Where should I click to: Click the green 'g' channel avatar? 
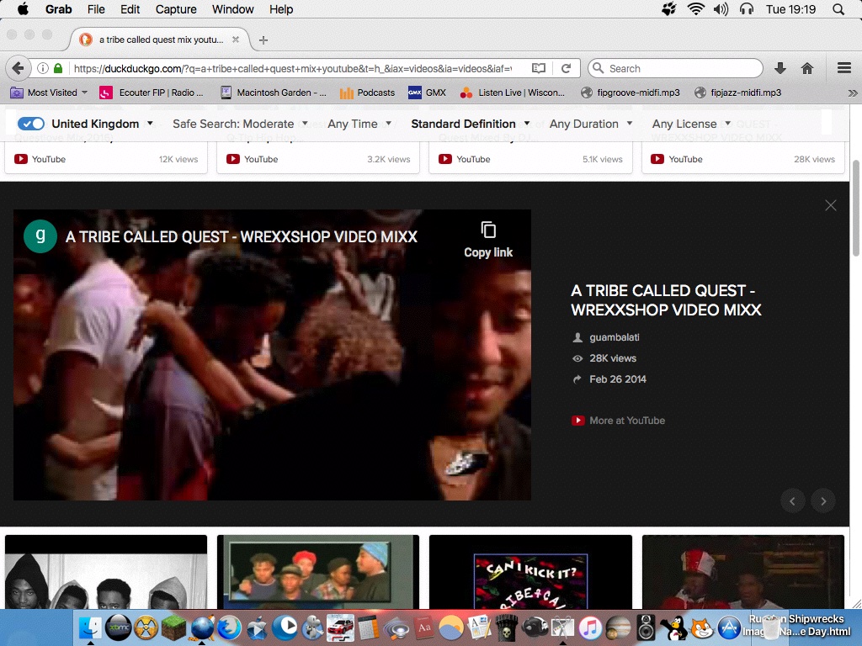coord(40,236)
